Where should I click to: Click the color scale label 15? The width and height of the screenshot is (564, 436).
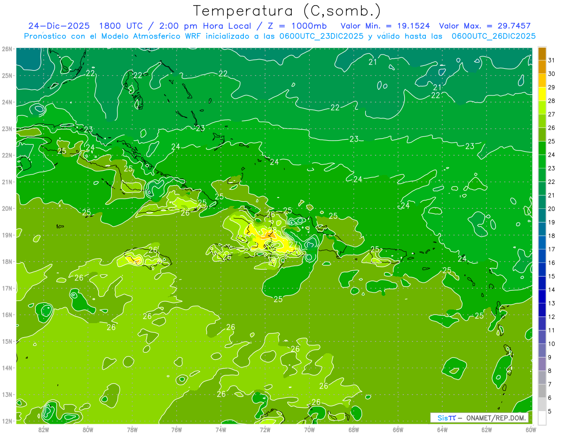coord(552,276)
